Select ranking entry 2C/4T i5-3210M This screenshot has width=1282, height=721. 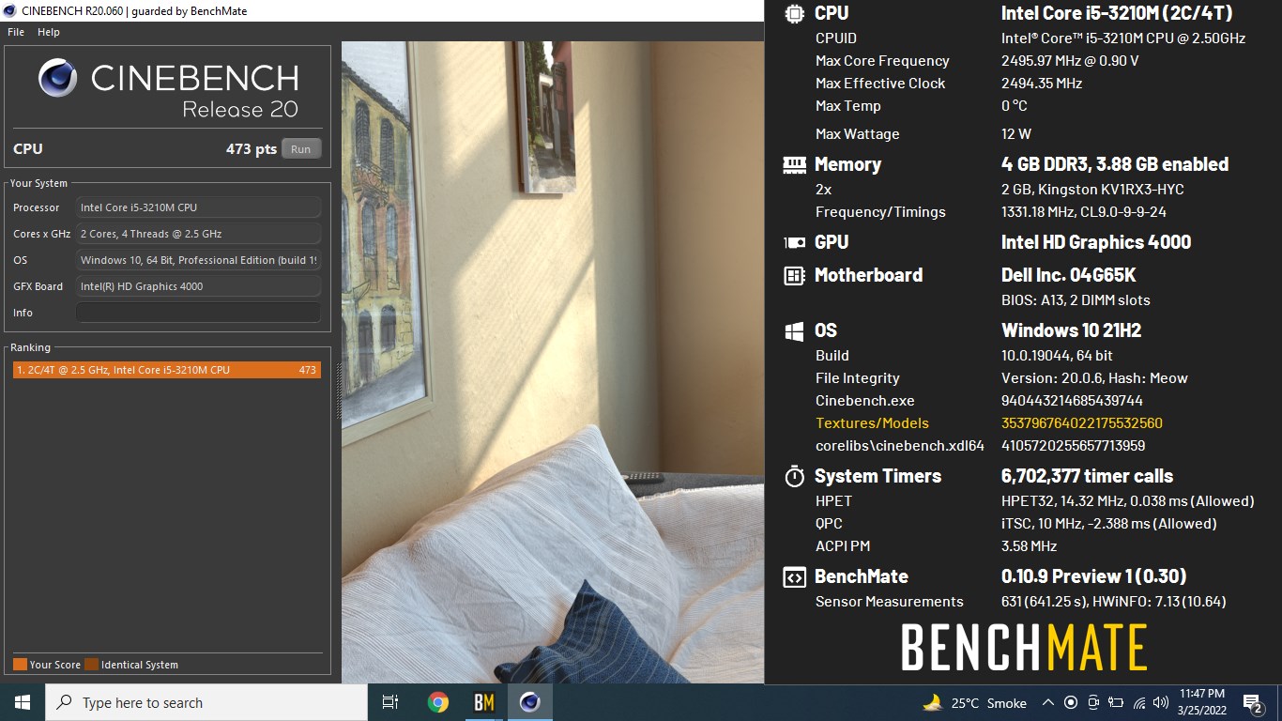pyautogui.click(x=167, y=370)
